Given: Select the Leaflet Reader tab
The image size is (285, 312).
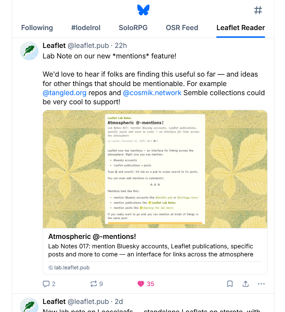Looking at the screenshot, I should [241, 28].
